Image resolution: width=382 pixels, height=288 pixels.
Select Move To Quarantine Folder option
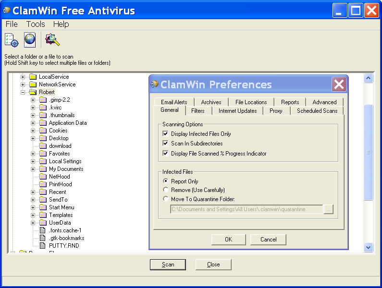tap(166, 199)
